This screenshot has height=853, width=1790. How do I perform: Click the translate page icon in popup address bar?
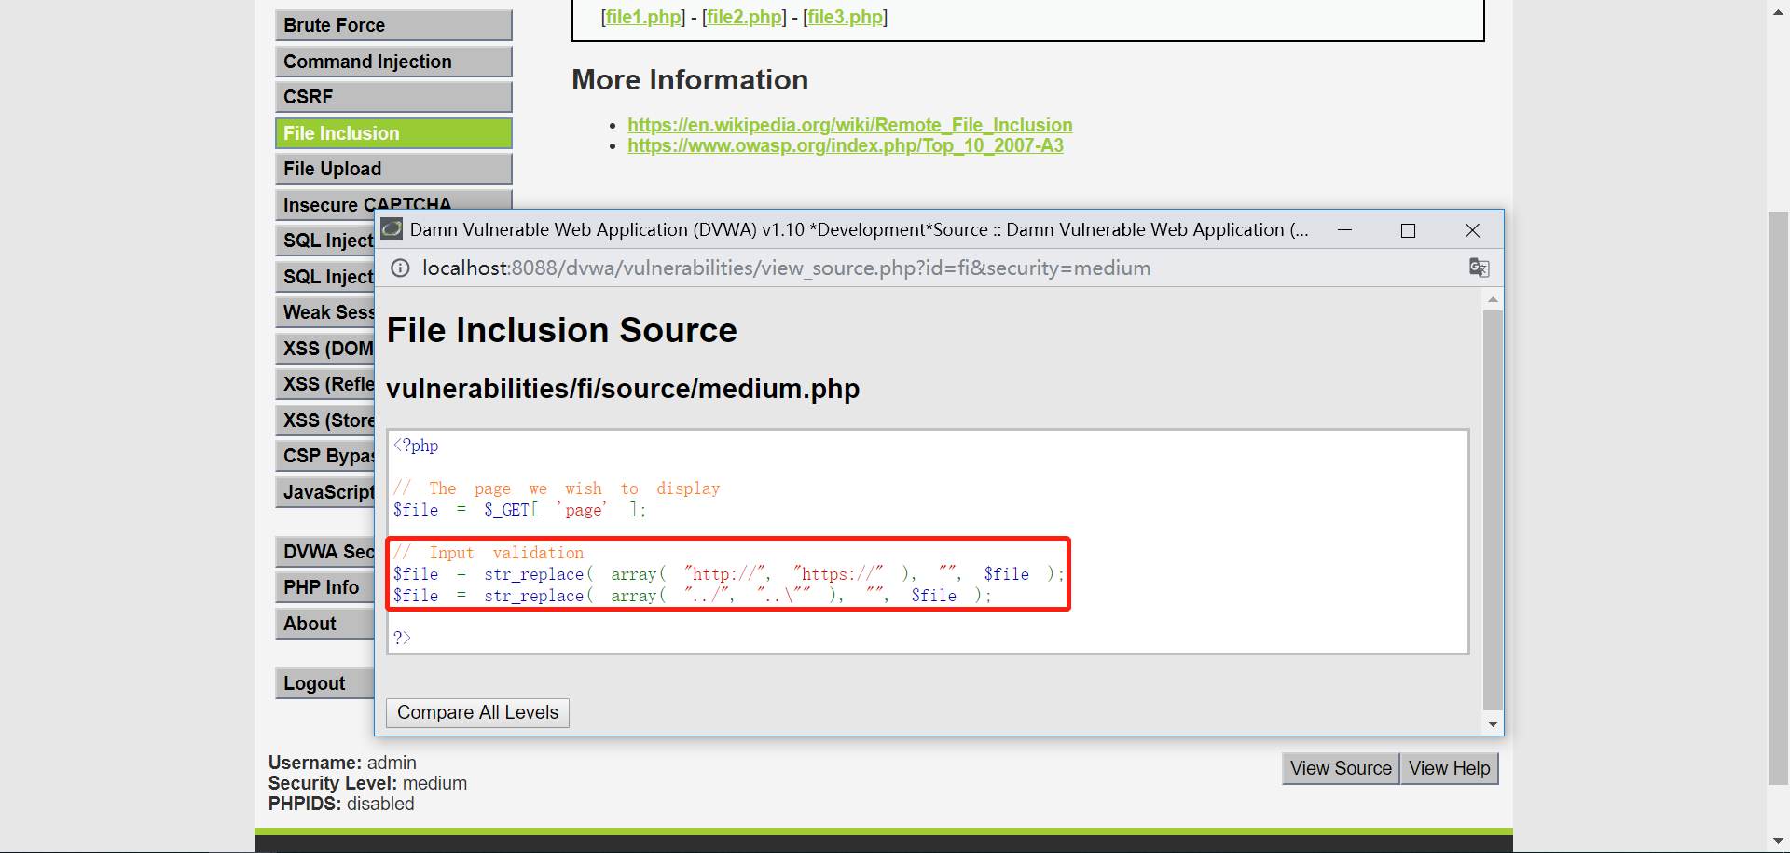(1479, 268)
